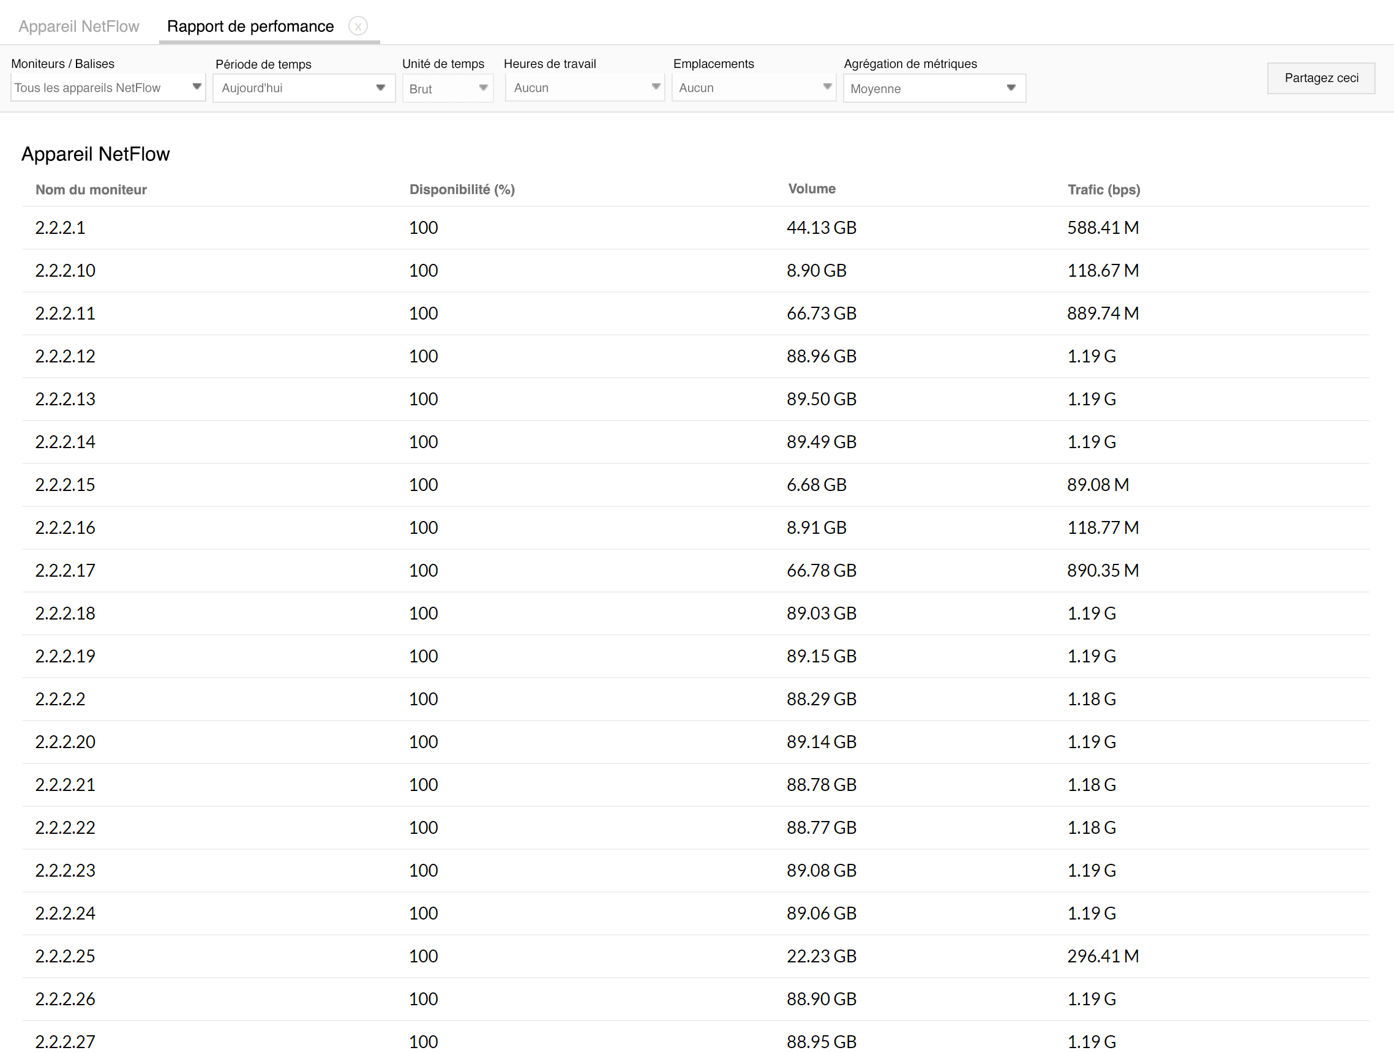Screen dimensions: 1394x1053
Task: Close the Rapport de perfomance tab
Action: 358,26
